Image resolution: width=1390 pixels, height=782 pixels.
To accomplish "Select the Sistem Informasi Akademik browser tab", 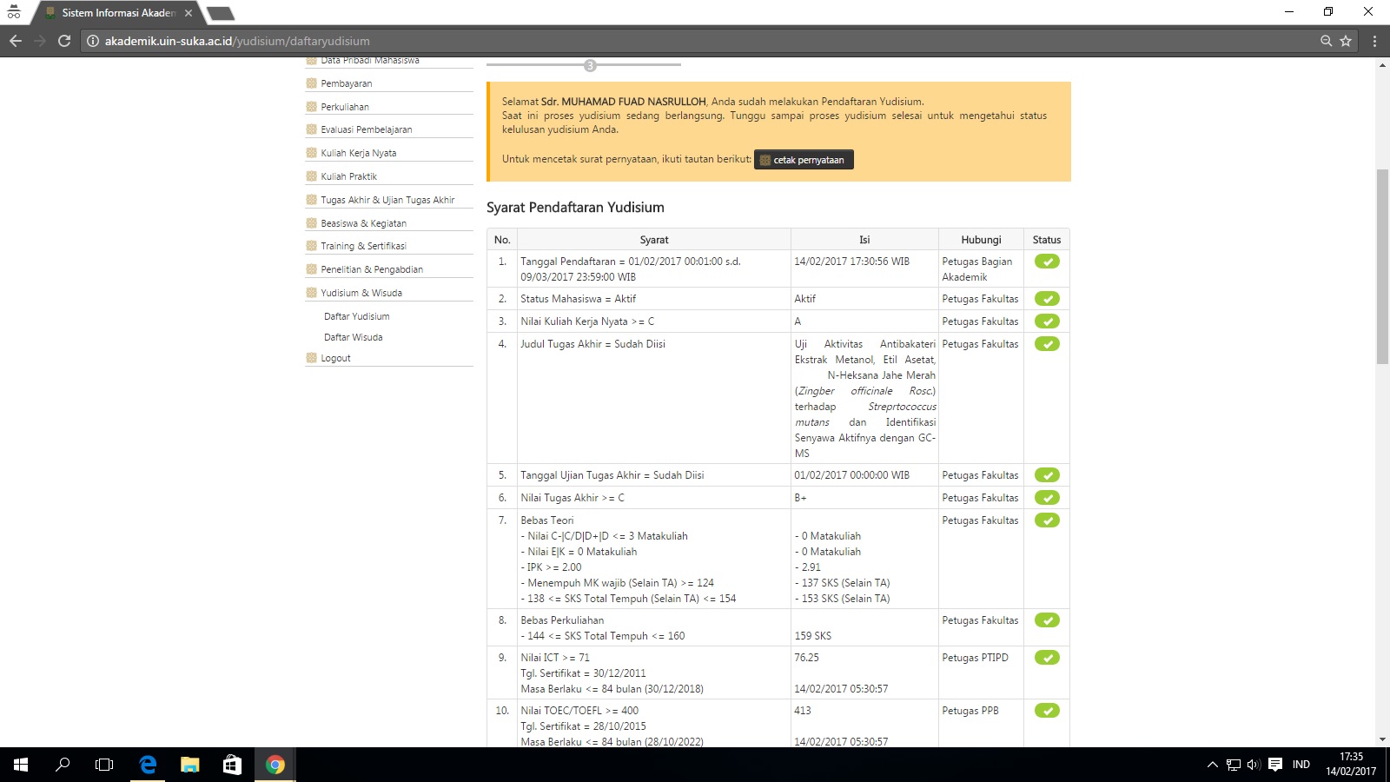I will [x=118, y=13].
